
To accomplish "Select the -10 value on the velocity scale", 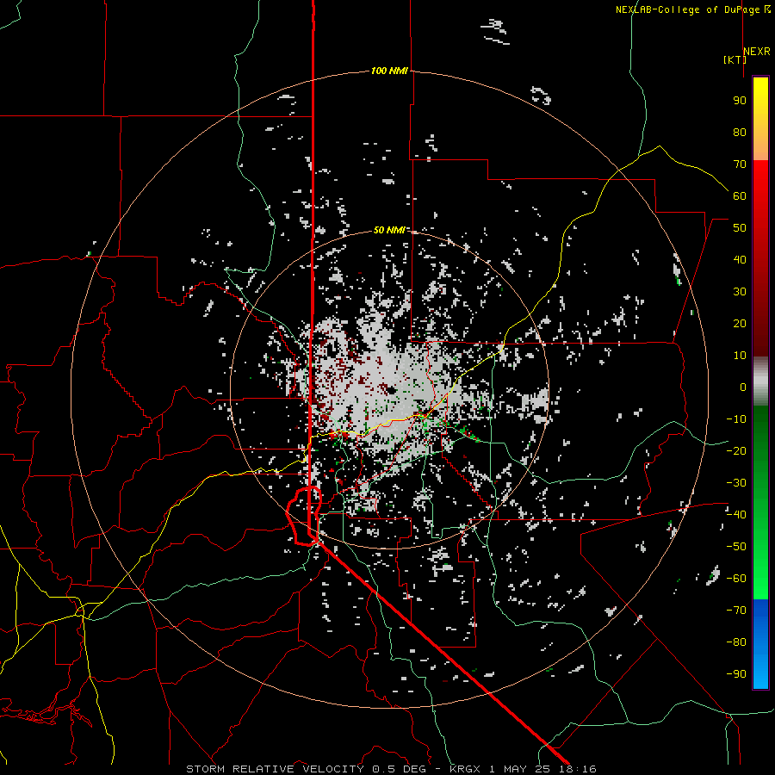I will tap(736, 419).
